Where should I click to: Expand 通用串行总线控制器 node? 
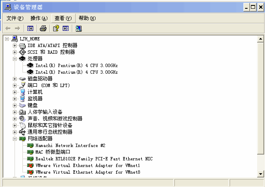pos(15,132)
